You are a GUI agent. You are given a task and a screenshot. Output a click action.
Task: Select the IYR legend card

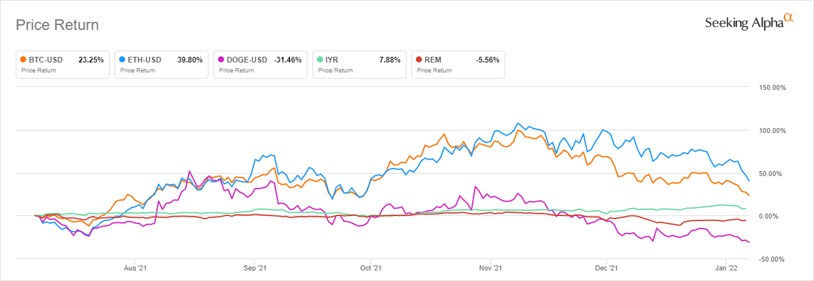point(359,64)
